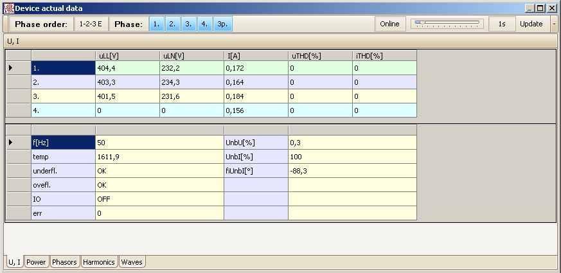This screenshot has width=561, height=273.
Task: Switch to the U, I tab
Action: tap(14, 262)
